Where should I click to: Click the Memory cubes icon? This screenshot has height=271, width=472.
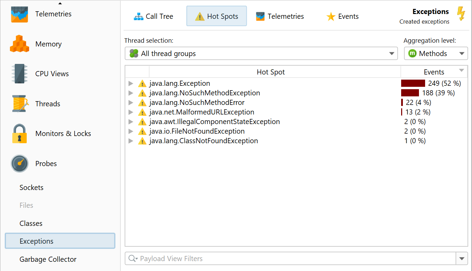pyautogui.click(x=19, y=44)
